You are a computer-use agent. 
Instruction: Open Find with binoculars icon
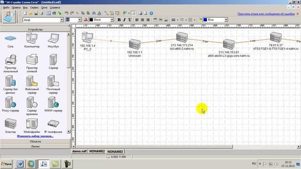pyautogui.click(x=94, y=13)
